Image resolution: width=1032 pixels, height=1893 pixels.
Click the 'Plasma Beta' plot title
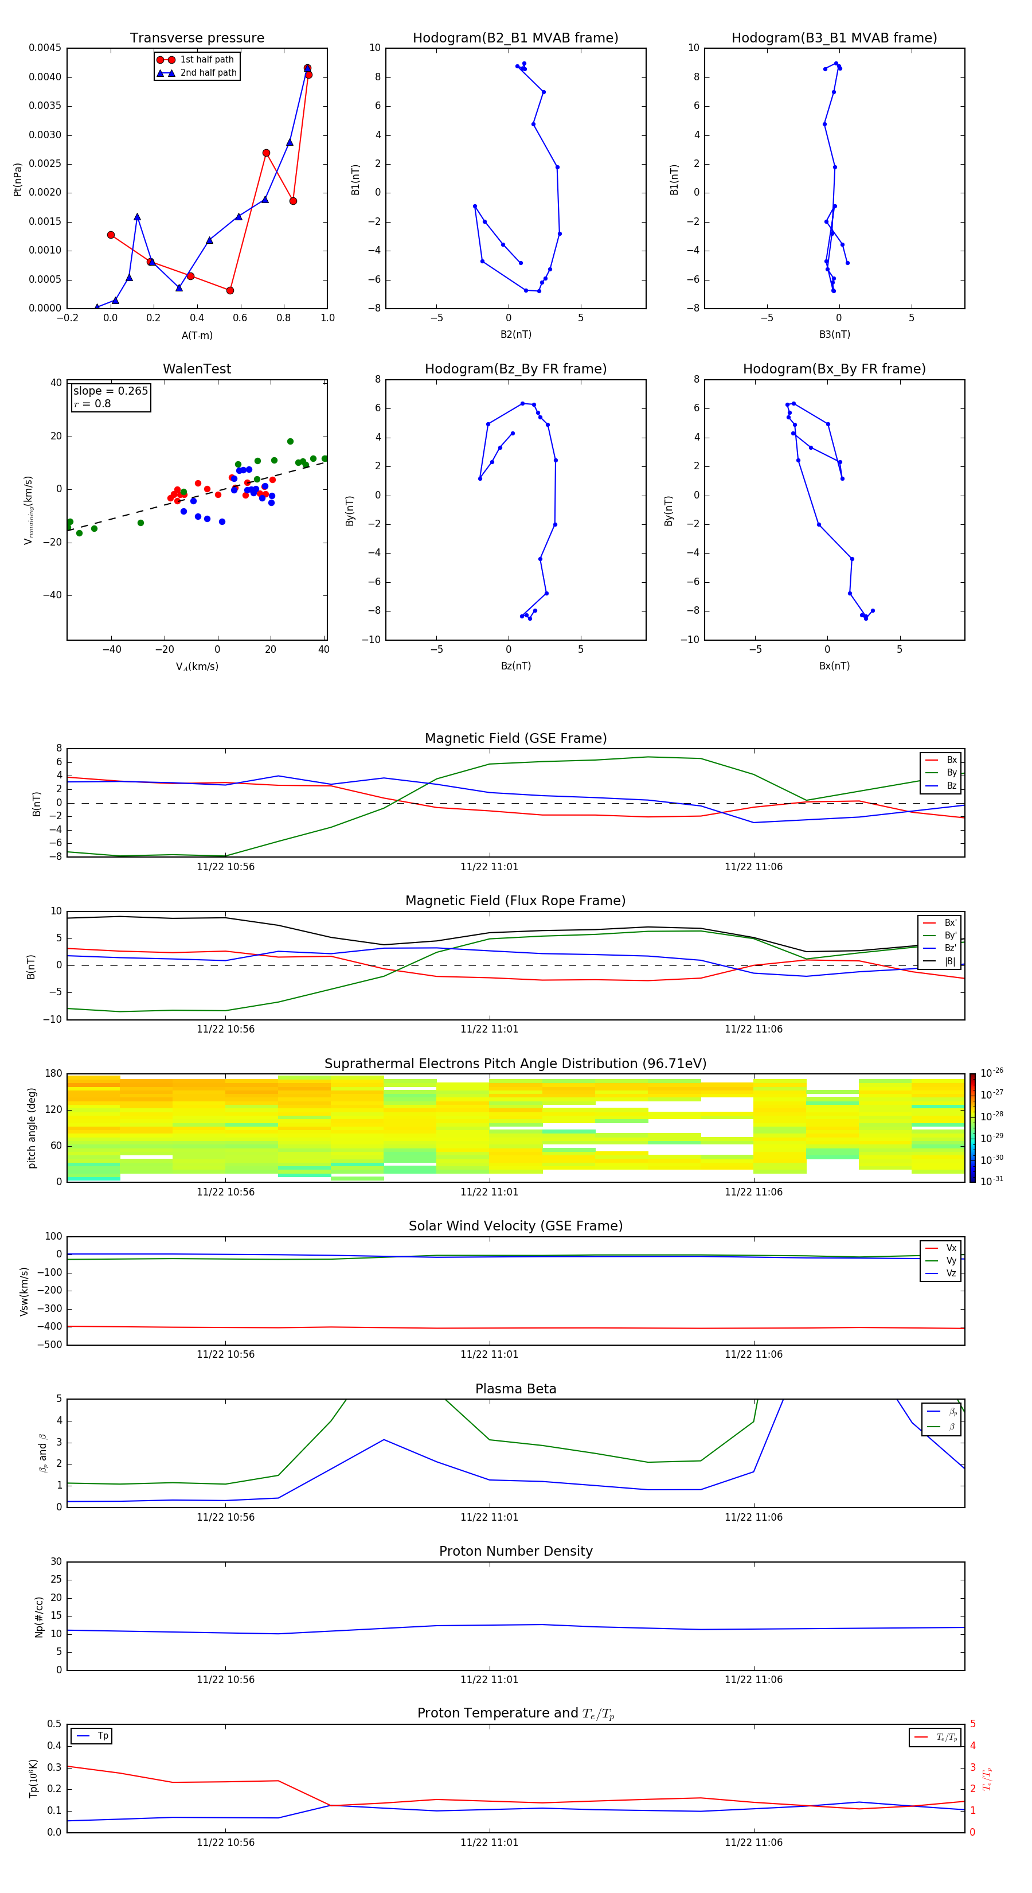515,1389
